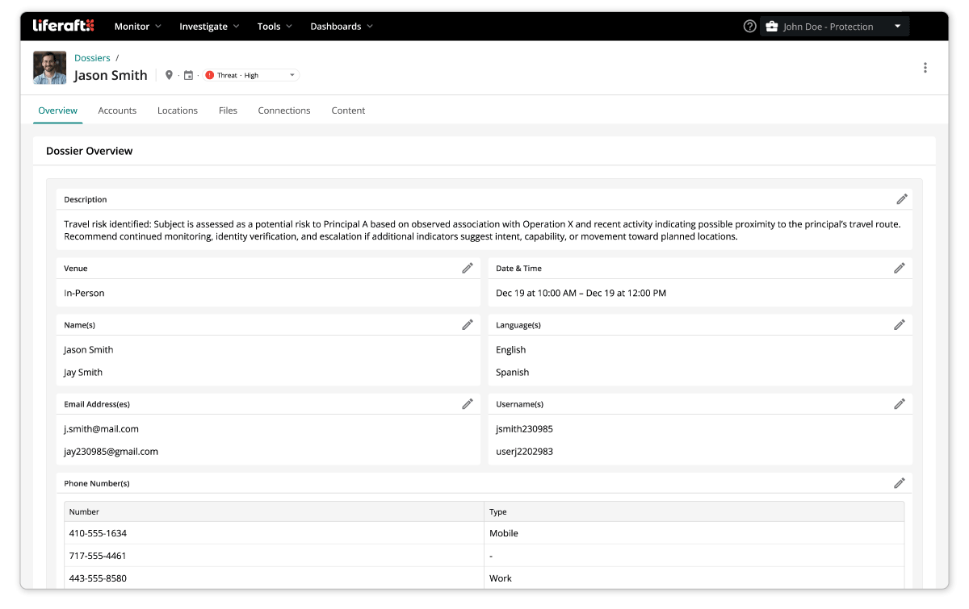Image resolution: width=969 pixels, height=609 pixels.
Task: Expand the John Doe - Protection account dropdown
Action: 834,27
